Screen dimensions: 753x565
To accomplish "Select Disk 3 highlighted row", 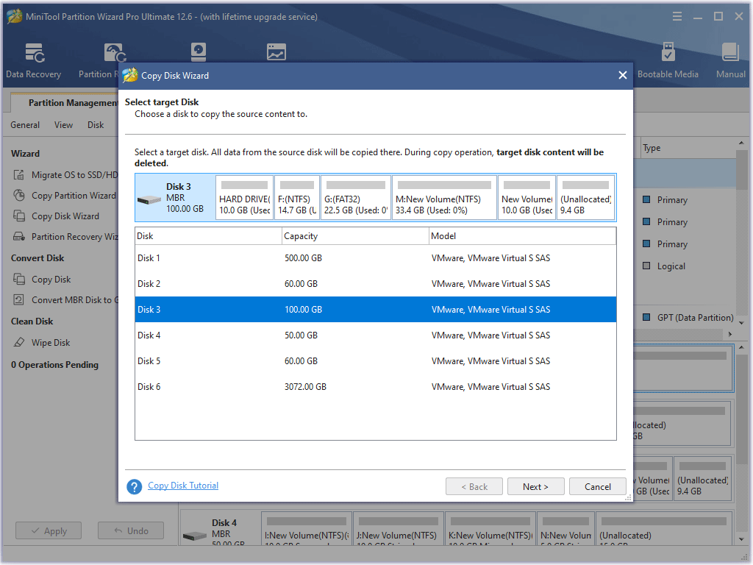I will click(376, 310).
